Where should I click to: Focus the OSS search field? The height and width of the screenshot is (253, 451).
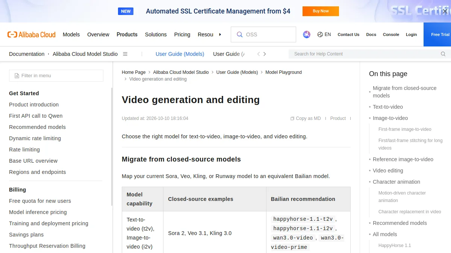263,34
